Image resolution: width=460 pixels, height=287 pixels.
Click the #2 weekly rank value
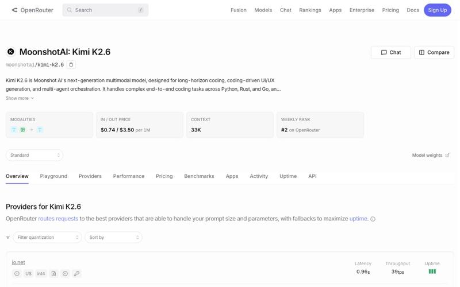coord(284,130)
